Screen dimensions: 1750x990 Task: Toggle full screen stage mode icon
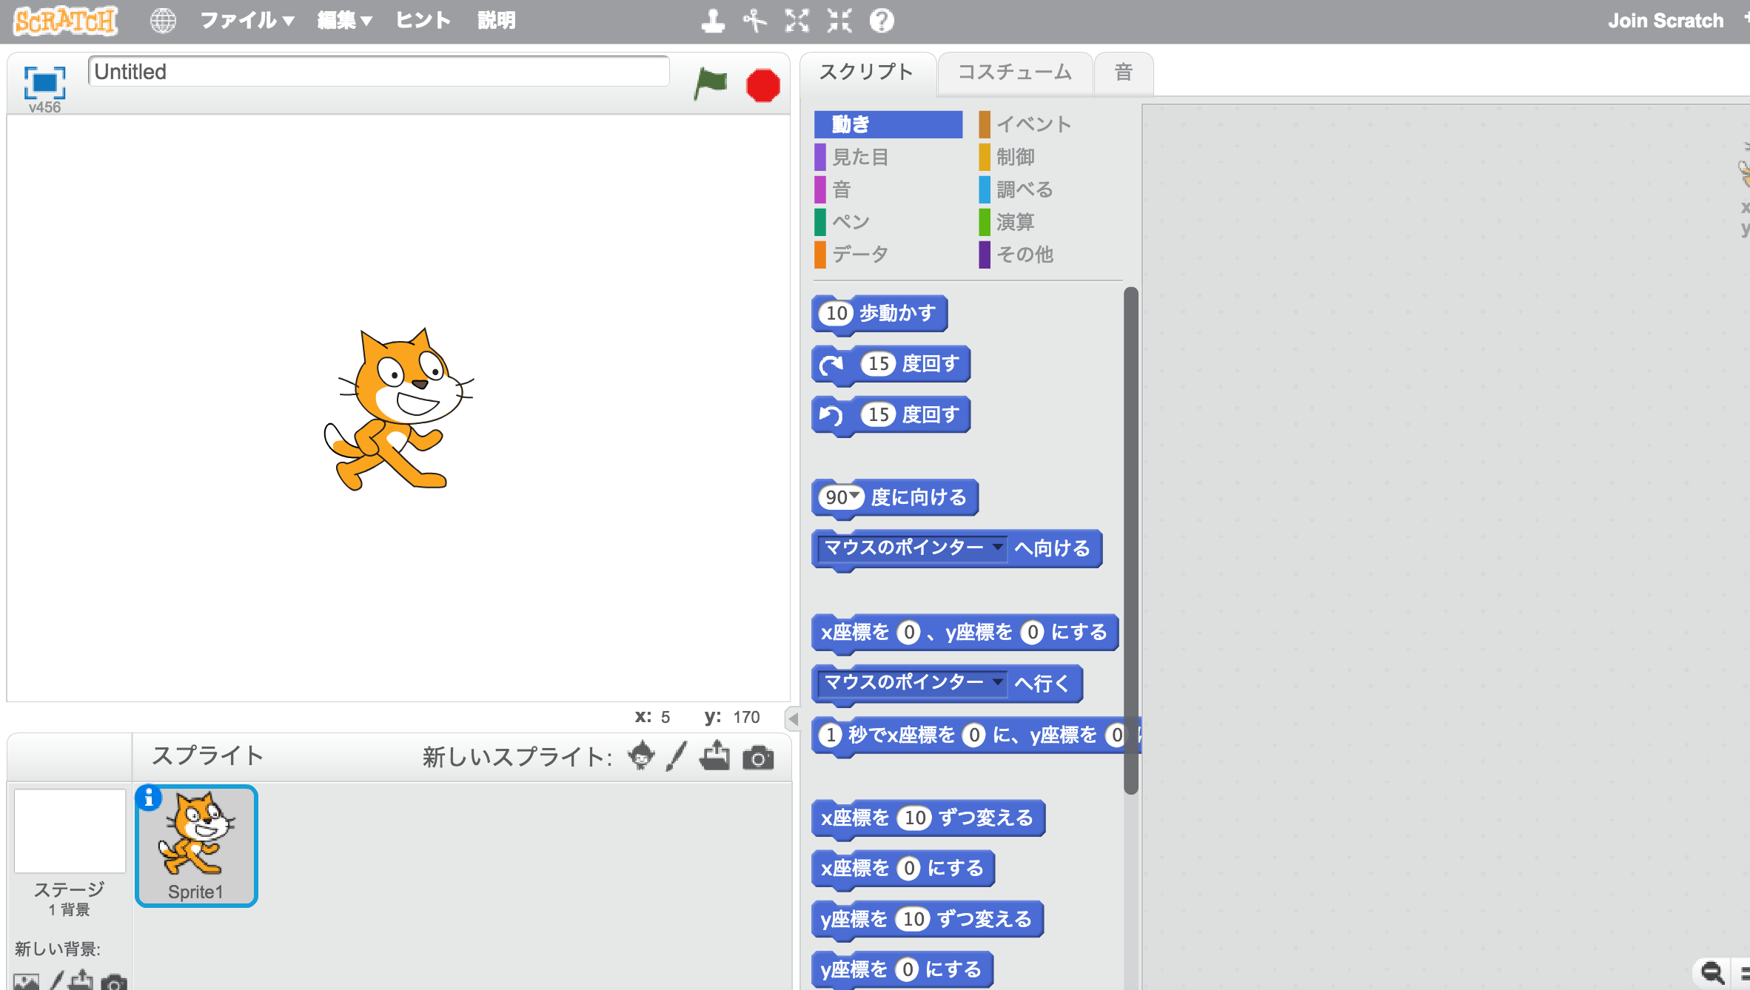[44, 82]
